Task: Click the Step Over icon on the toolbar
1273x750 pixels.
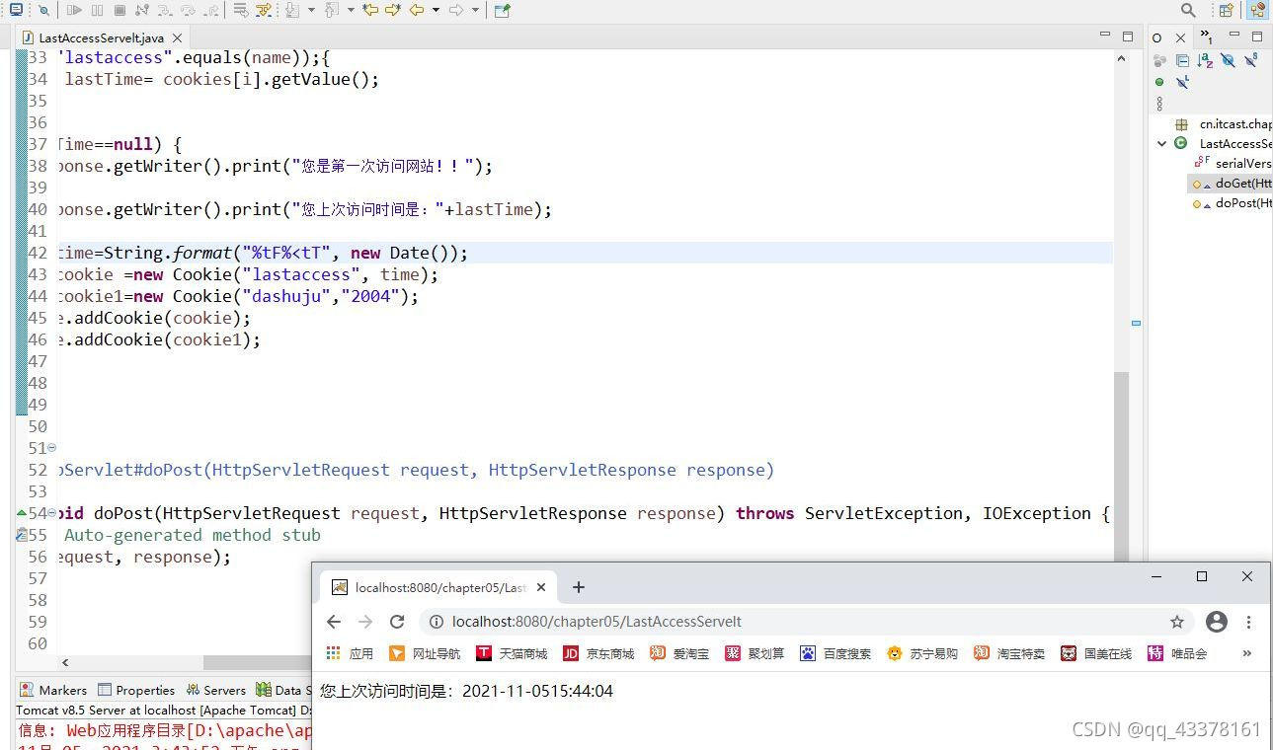Action: [191, 10]
